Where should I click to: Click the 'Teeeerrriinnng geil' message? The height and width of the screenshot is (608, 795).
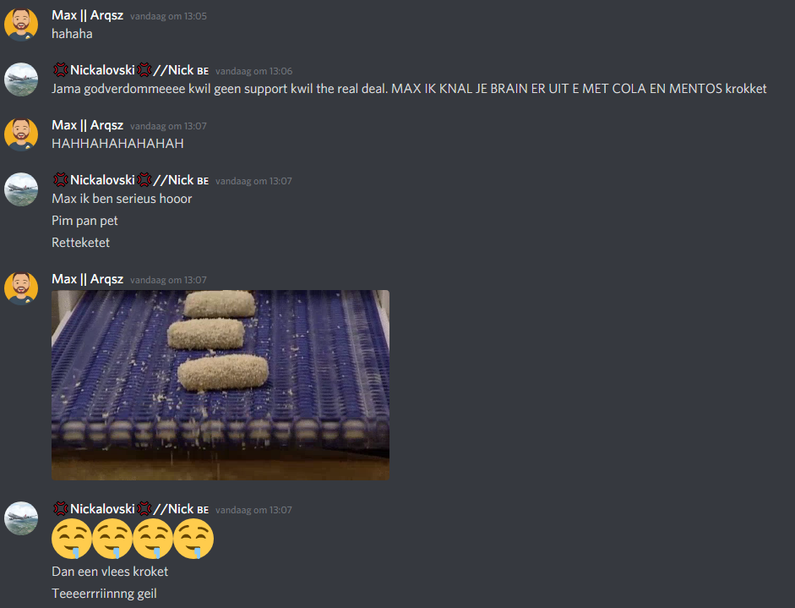(x=104, y=594)
